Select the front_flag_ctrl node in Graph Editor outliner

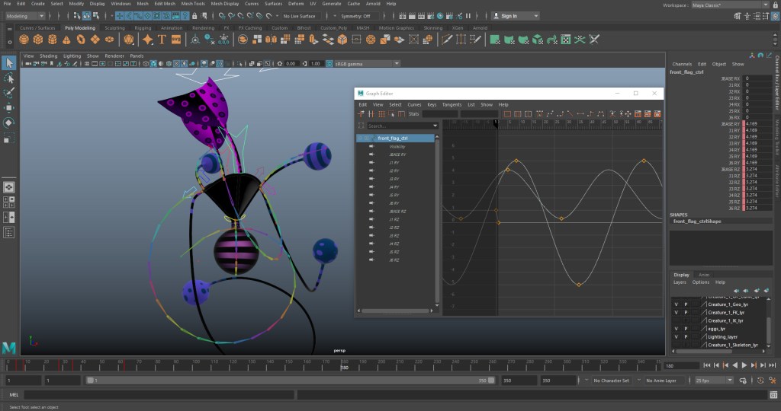pyautogui.click(x=393, y=138)
